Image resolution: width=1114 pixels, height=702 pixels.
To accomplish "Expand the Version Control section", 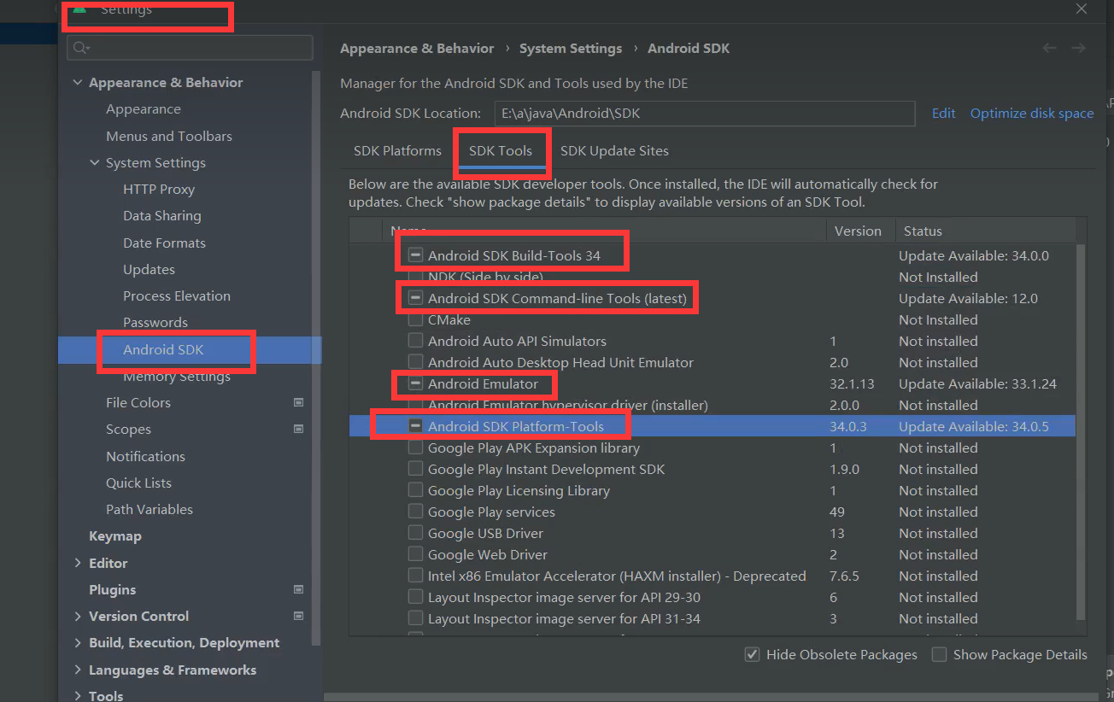I will 78,616.
